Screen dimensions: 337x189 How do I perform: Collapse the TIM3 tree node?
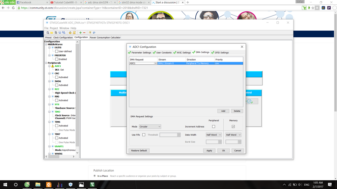pos(50,112)
